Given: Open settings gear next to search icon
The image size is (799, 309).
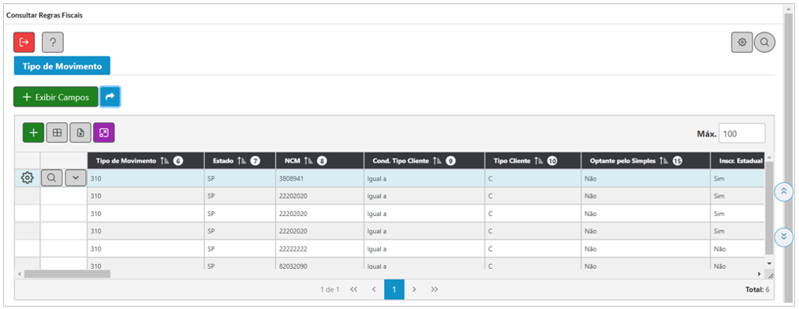Looking at the screenshot, I should click(742, 43).
